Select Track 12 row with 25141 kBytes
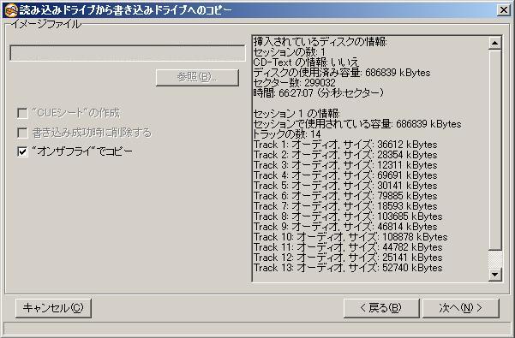515x338 pixels. tap(348, 258)
